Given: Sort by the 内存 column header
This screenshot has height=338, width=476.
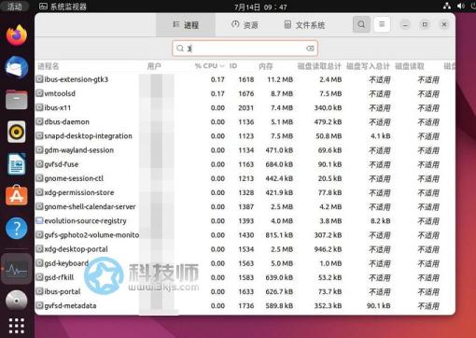Looking at the screenshot, I should (x=266, y=66).
